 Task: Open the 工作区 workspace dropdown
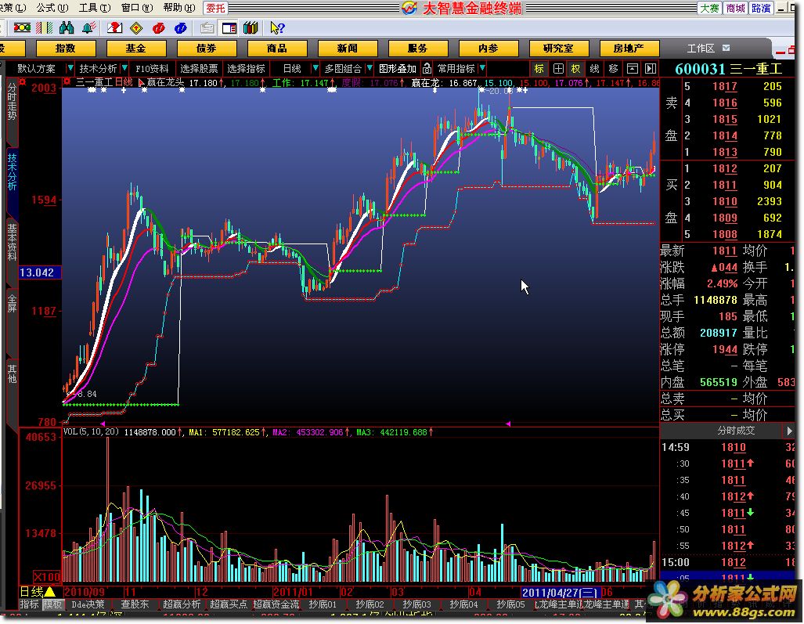point(726,48)
